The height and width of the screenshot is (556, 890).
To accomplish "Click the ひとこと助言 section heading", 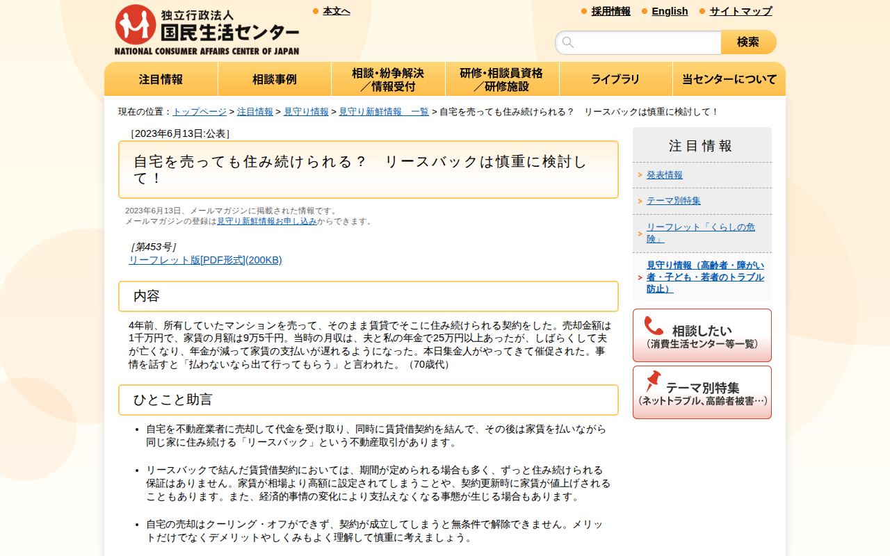I will click(x=369, y=400).
